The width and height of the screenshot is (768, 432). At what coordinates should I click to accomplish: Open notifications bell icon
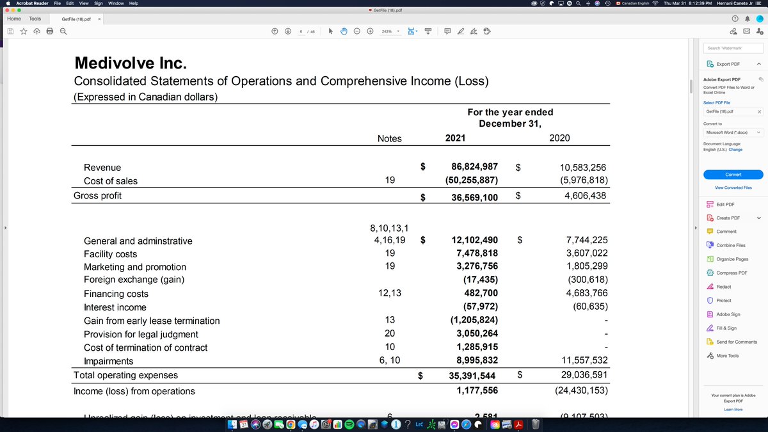[x=746, y=19]
